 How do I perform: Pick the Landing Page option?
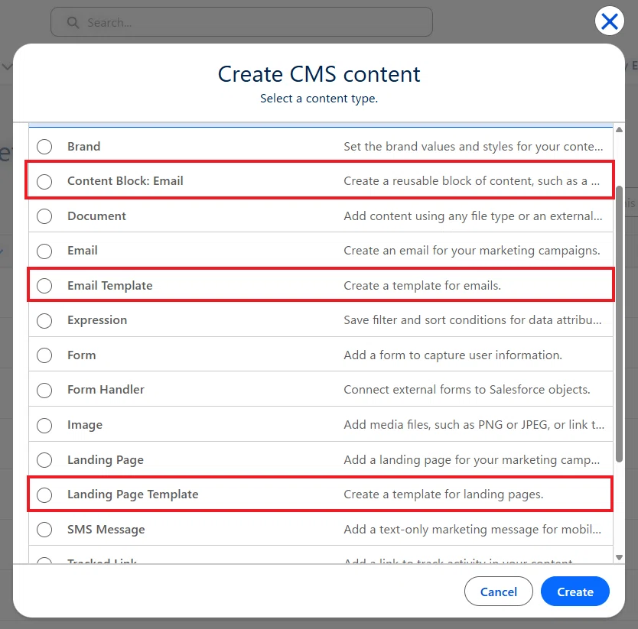[x=44, y=460]
